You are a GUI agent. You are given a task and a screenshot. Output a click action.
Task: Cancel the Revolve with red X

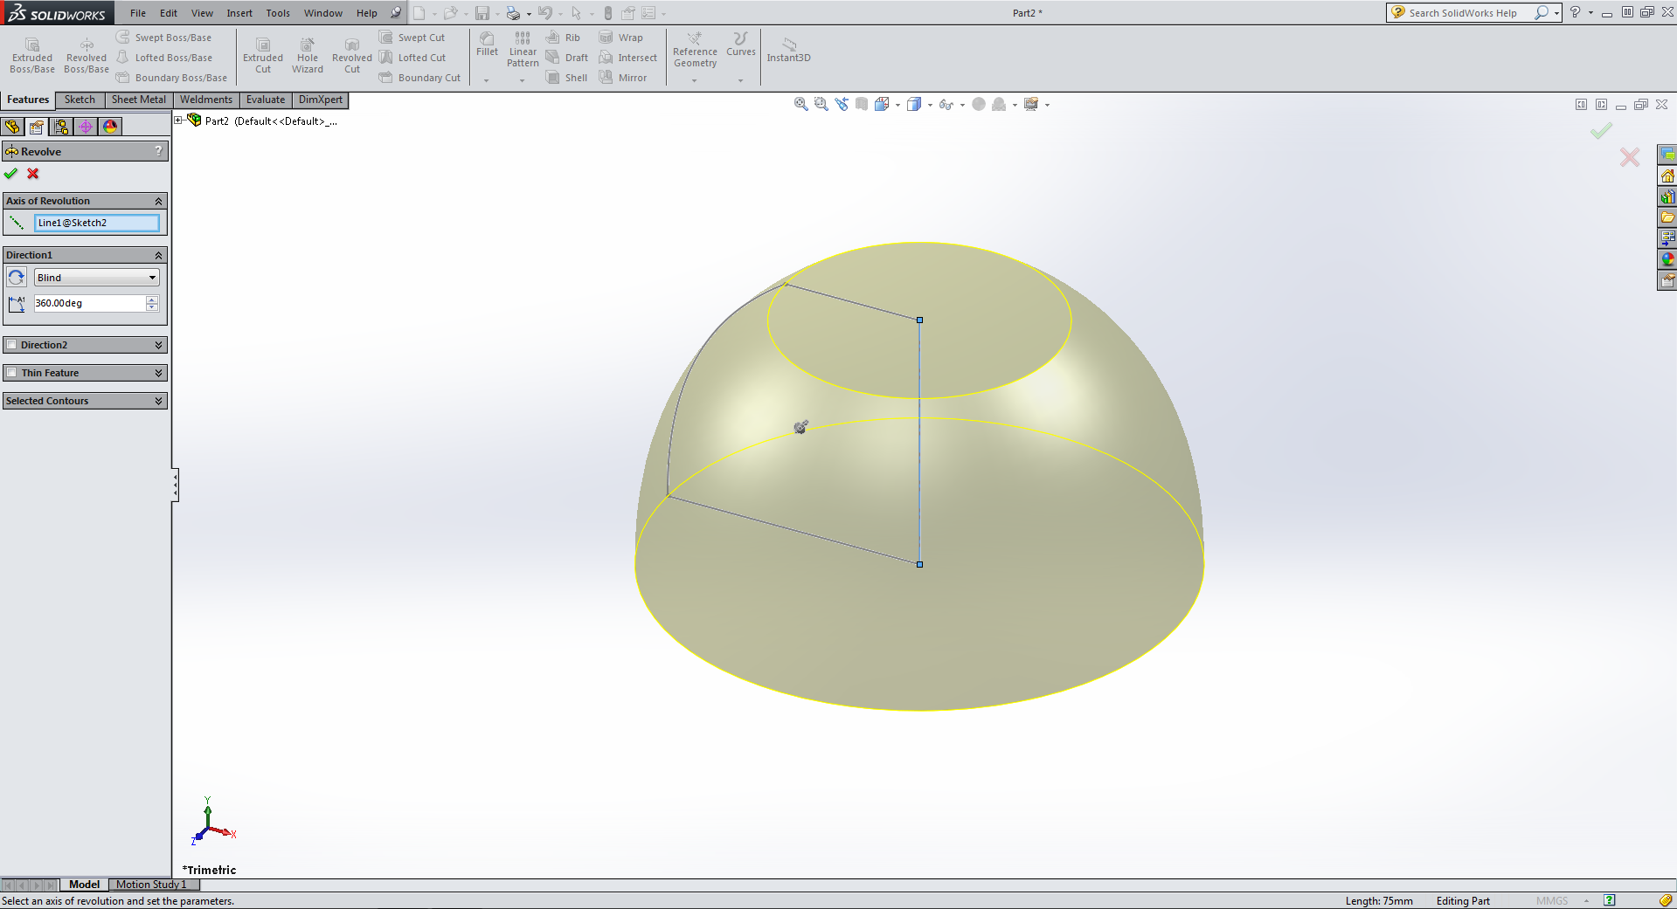pos(33,174)
